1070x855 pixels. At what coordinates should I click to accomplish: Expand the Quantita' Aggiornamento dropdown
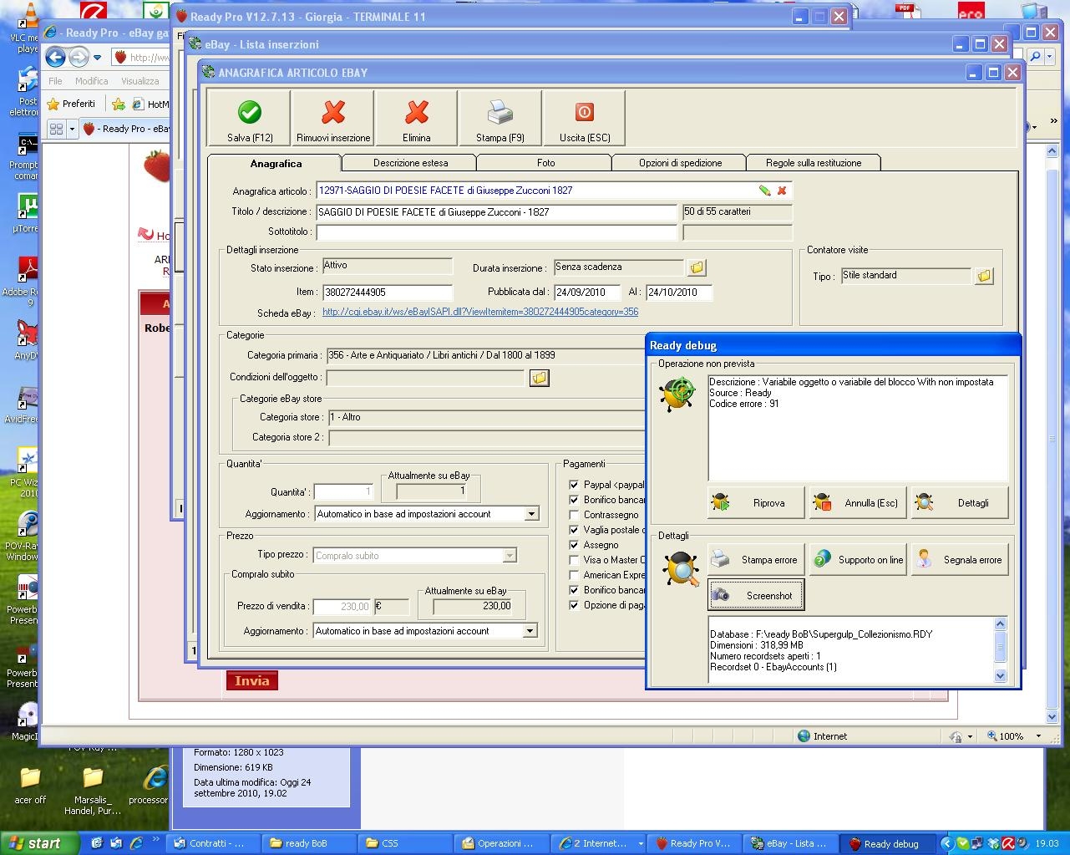pos(531,514)
